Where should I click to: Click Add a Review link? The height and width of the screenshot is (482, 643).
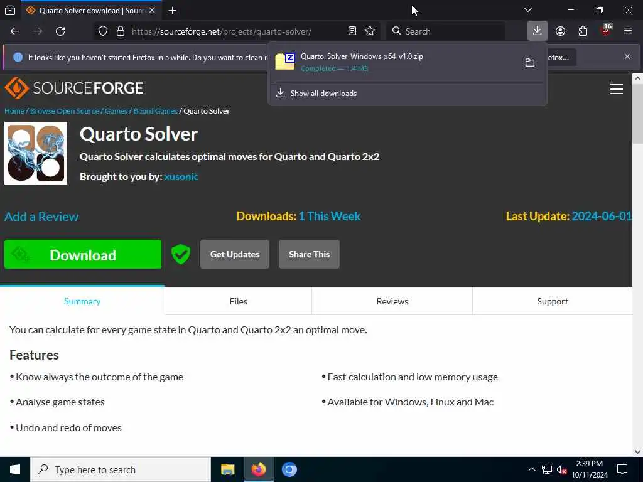tap(41, 217)
